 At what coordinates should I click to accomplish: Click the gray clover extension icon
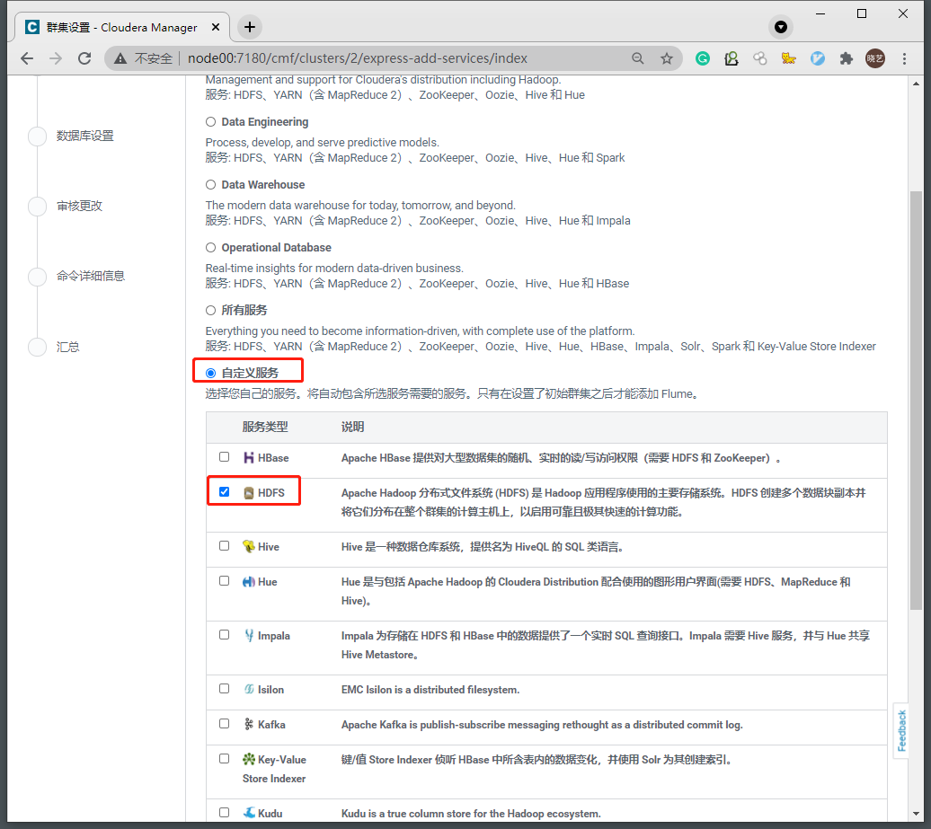(760, 58)
